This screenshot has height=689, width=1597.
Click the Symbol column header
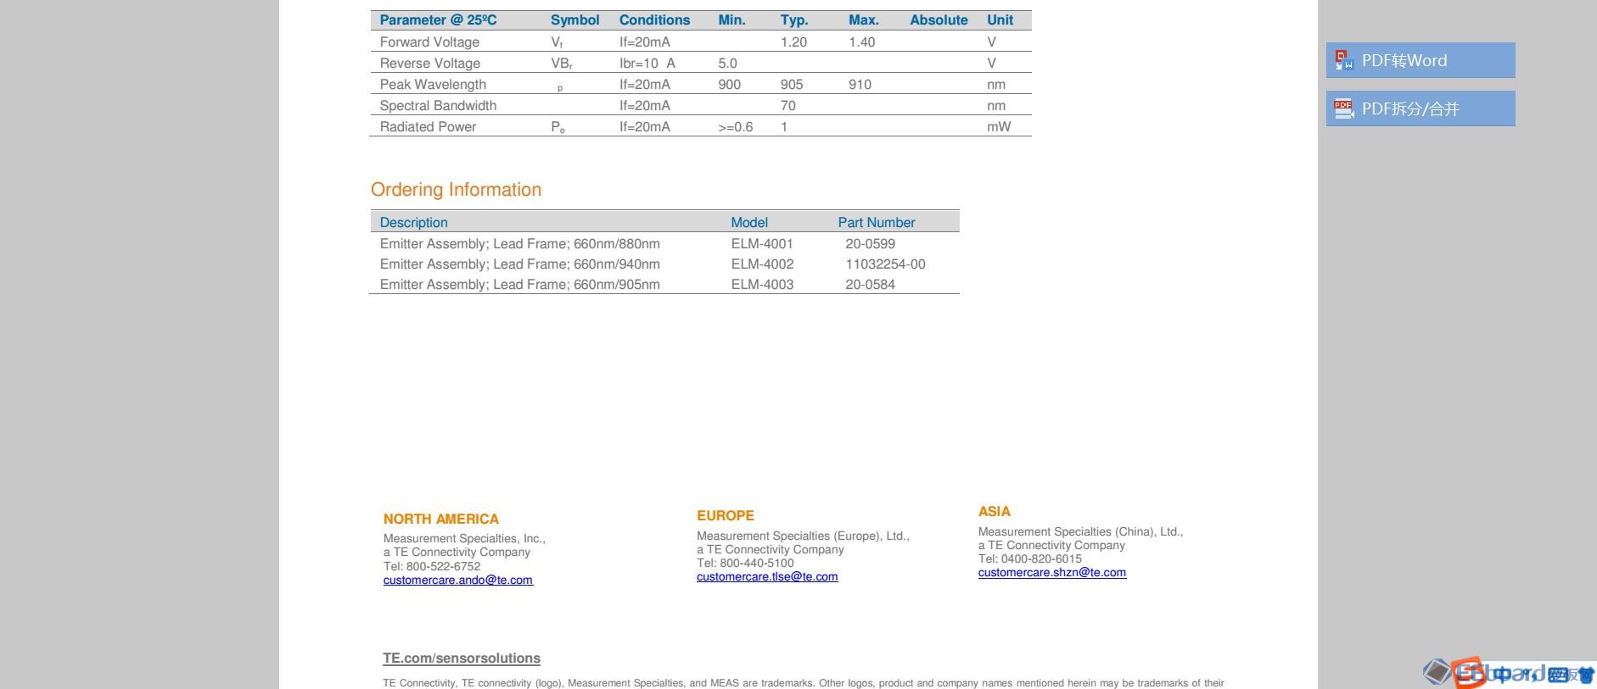tap(574, 20)
